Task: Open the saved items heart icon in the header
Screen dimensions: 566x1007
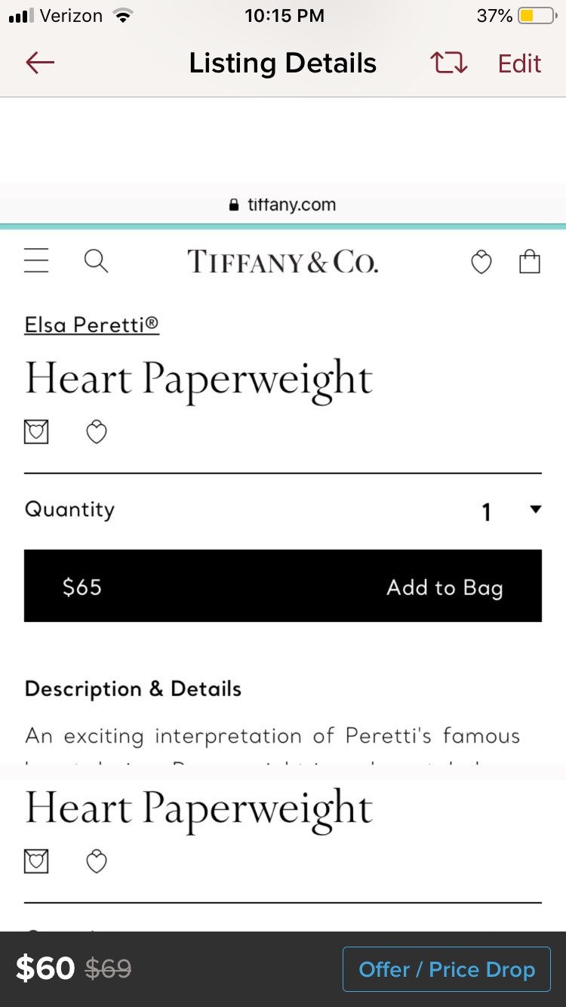Action: click(x=481, y=262)
